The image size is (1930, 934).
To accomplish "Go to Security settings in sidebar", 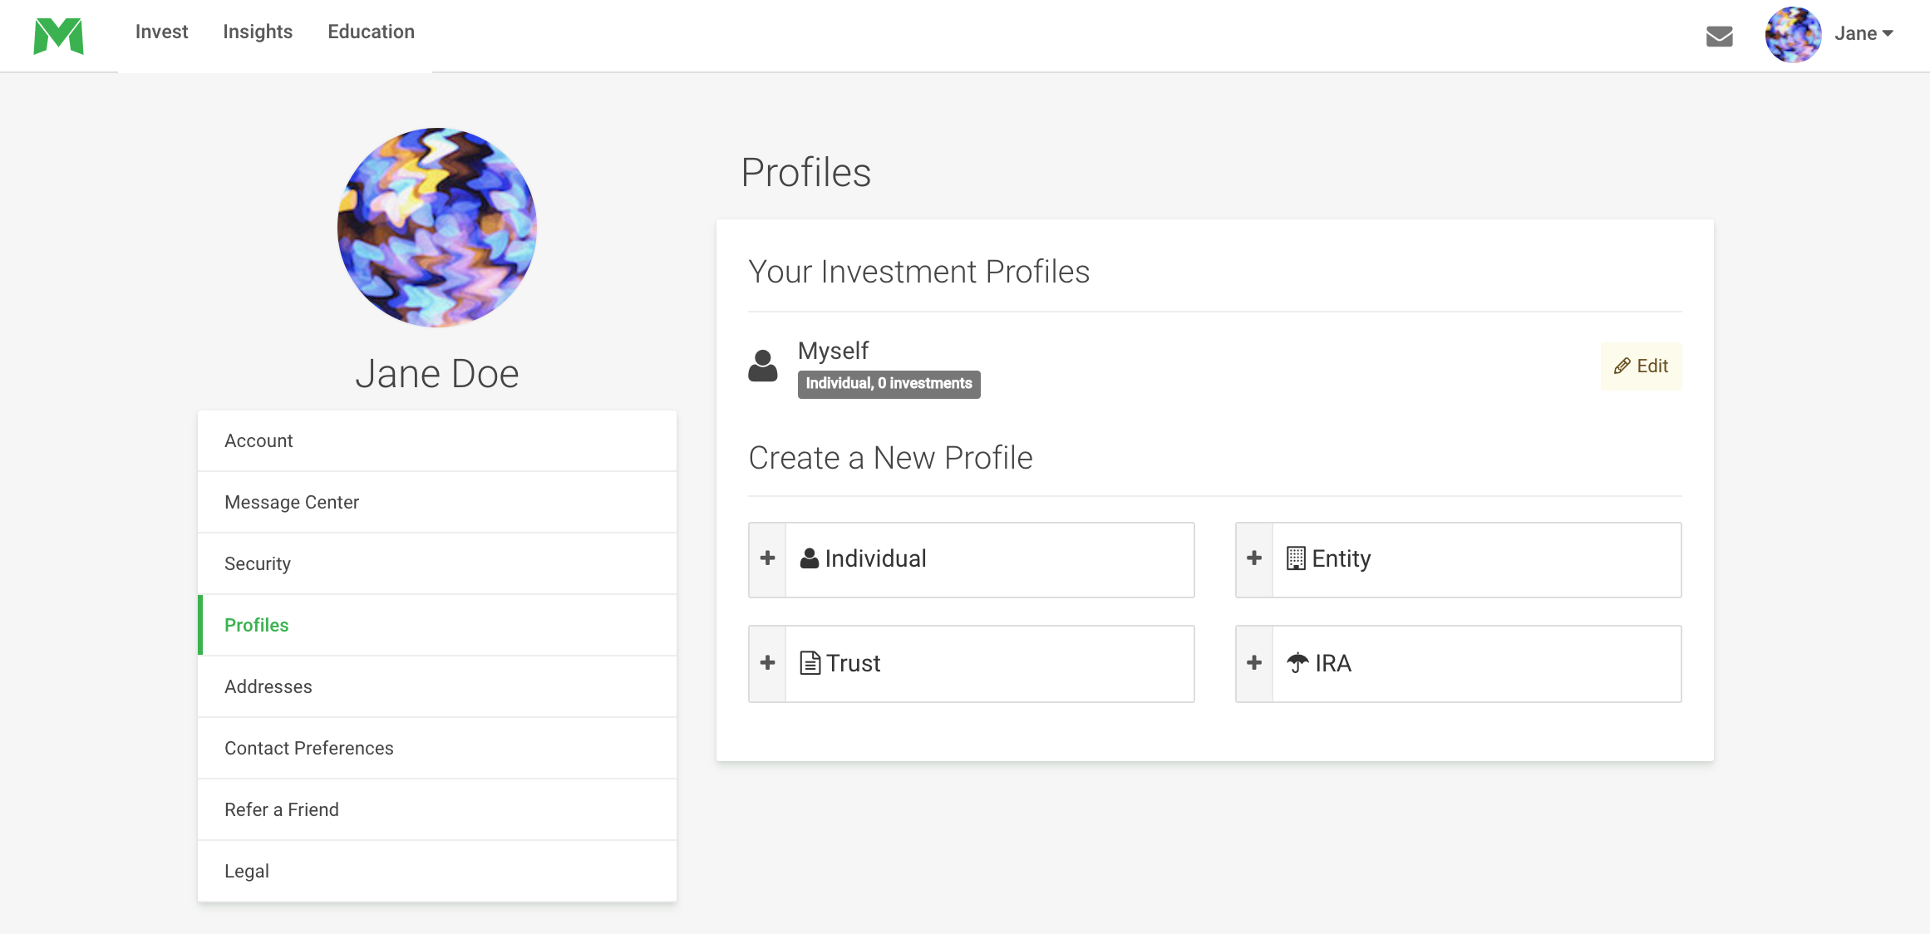I will 437,563.
